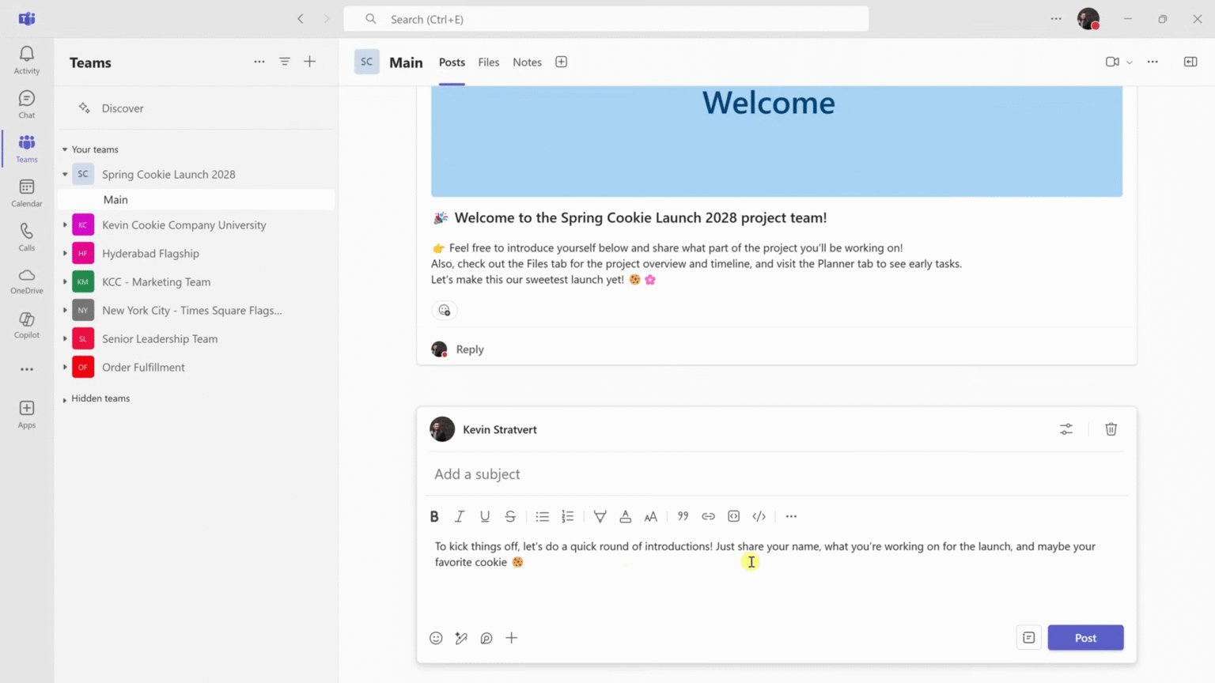
Task: Insert a quote block
Action: 683,516
